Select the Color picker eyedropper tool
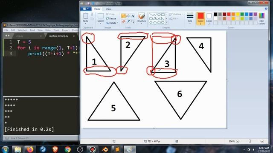Image resolution: width=273 pixels, height=153 pixels. (x=128, y=21)
